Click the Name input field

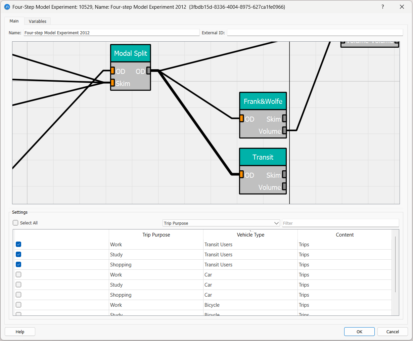click(111, 33)
